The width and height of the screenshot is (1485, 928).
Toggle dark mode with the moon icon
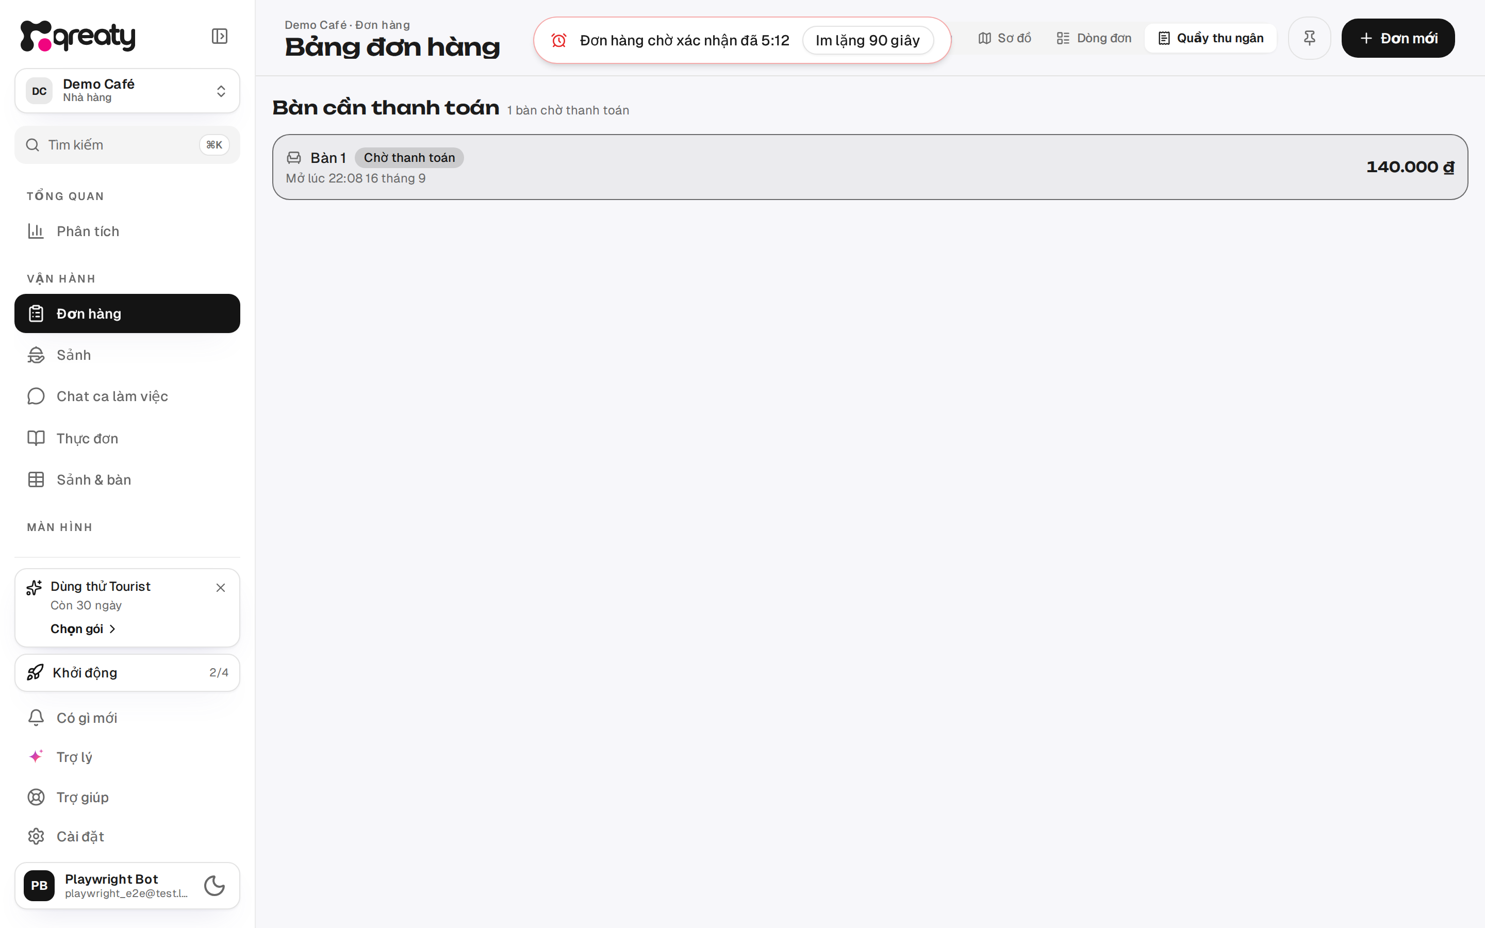214,886
